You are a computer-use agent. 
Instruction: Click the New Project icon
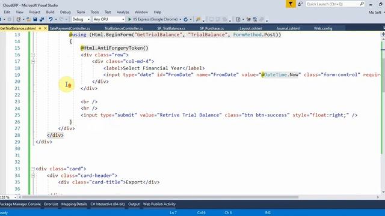19,19
